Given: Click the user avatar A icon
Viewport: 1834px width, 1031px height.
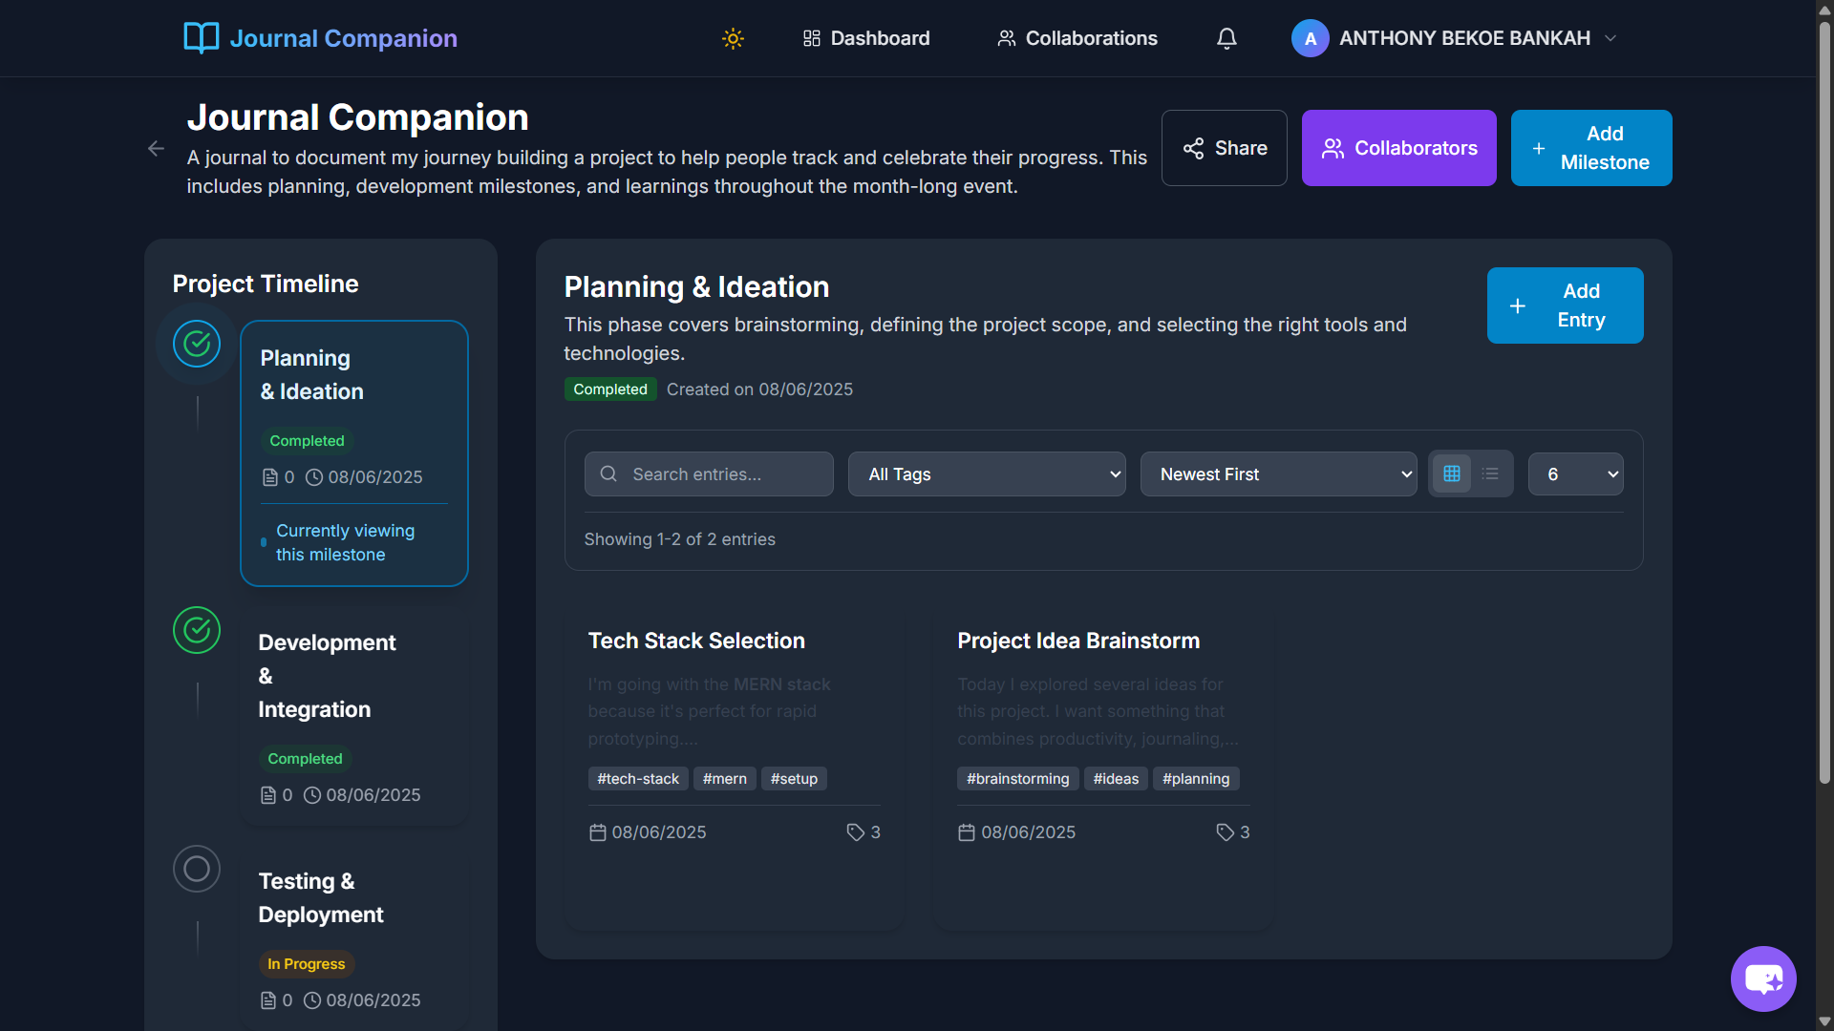Looking at the screenshot, I should pos(1310,38).
